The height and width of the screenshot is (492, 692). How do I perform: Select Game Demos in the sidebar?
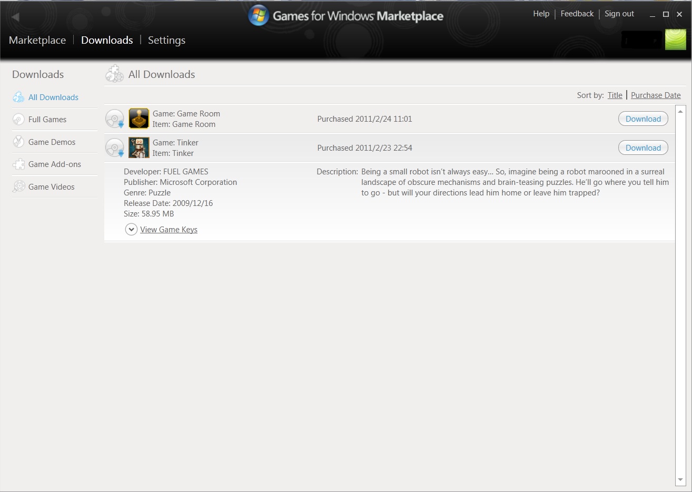[52, 142]
